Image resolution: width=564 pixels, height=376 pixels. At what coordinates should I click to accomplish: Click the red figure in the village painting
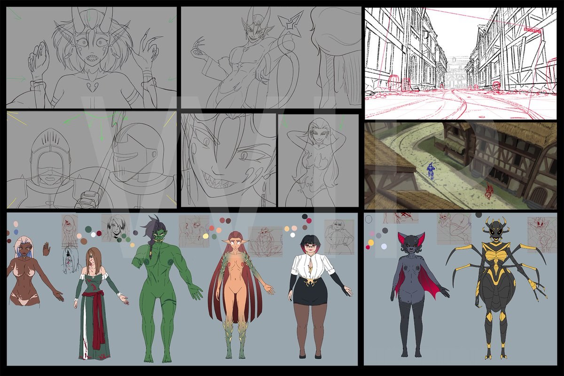point(489,191)
